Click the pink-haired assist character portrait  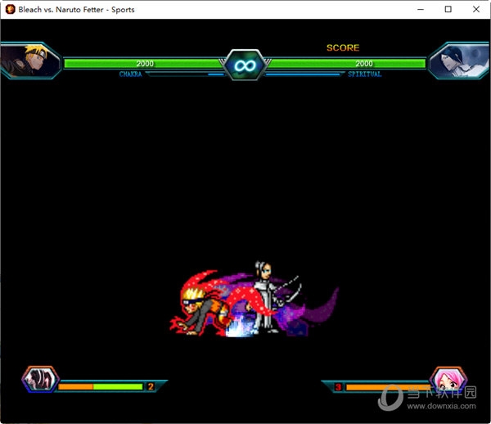tap(448, 379)
